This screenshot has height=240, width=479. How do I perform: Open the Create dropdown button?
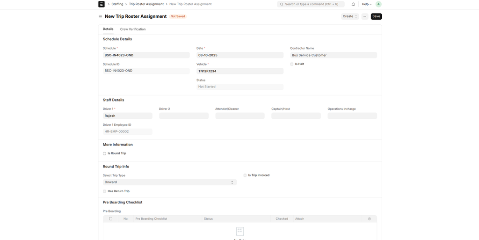click(350, 16)
